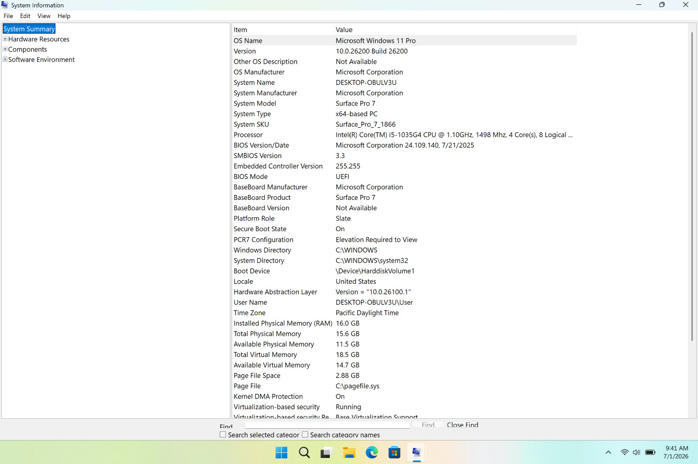Viewport: 698px width, 464px height.
Task: Click the vertical scrollbar in details pane
Action: tap(692, 186)
